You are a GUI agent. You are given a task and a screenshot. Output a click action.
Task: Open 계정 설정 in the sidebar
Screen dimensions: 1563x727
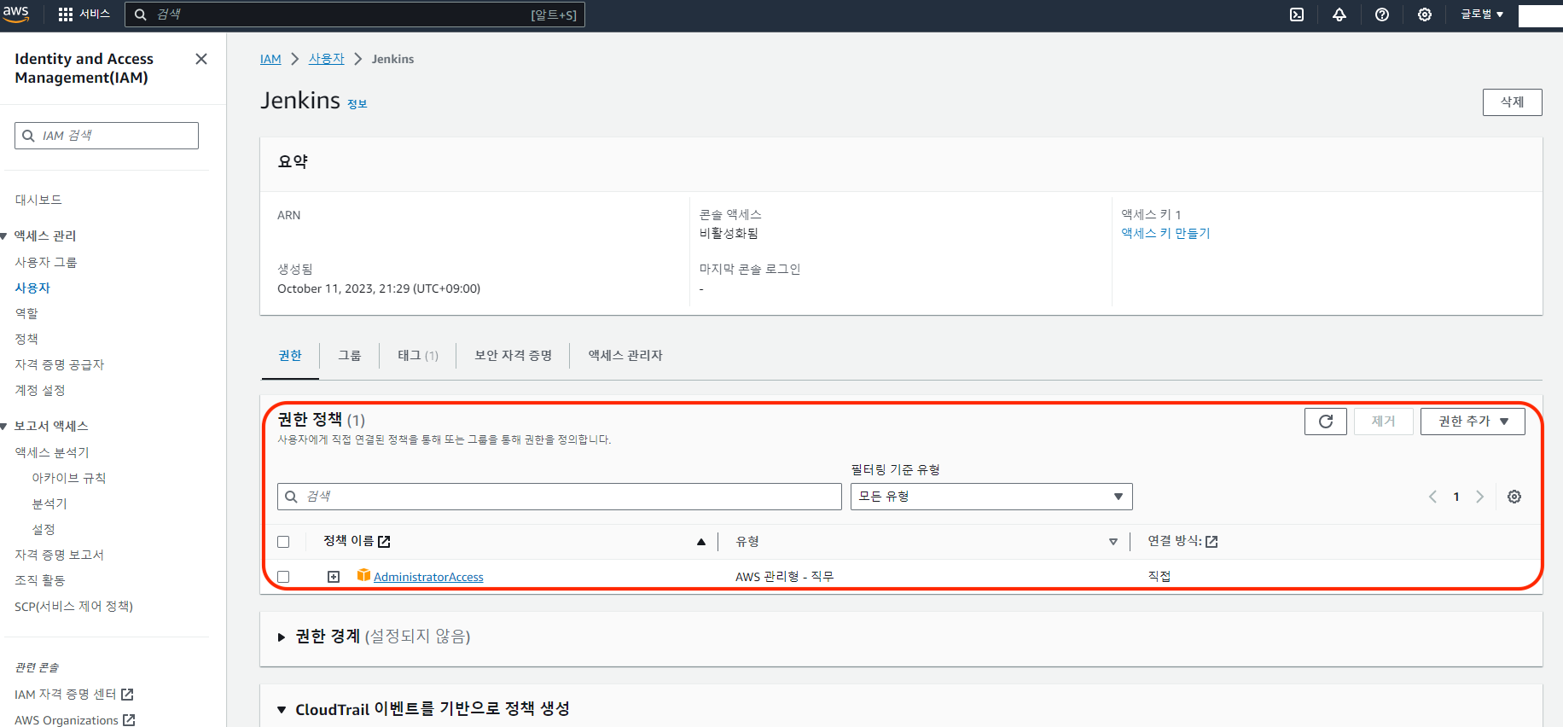coord(40,391)
